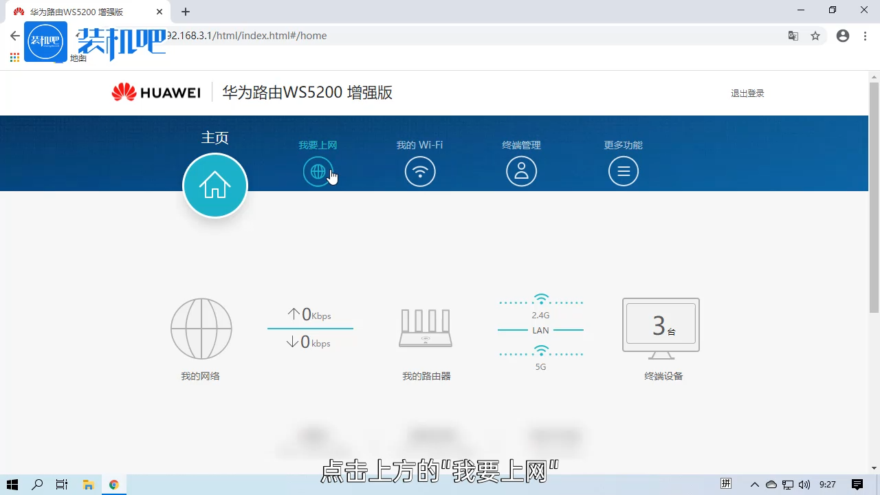Click the HUAWEI logo
Screen dimensions: 880x495
(x=155, y=92)
